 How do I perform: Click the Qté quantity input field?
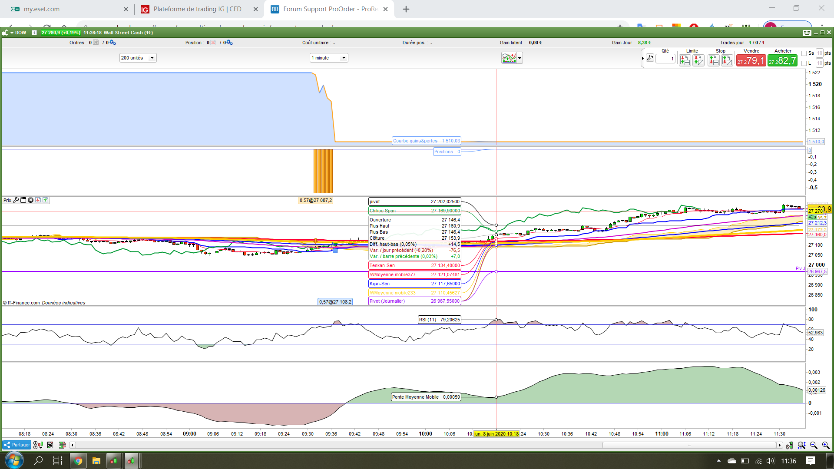click(665, 59)
